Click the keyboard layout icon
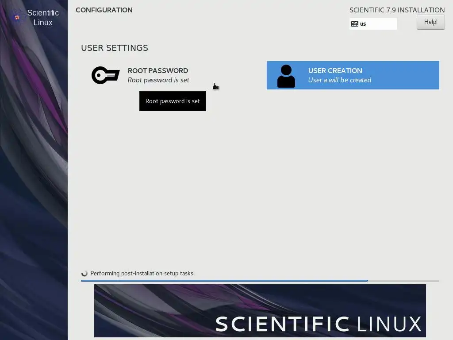 coord(354,24)
